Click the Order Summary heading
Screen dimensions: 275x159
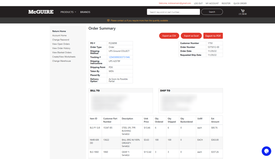click(102, 28)
